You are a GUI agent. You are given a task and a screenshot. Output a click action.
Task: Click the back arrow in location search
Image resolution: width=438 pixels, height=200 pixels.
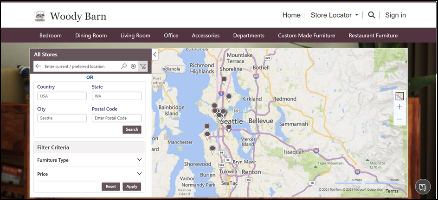coord(39,67)
